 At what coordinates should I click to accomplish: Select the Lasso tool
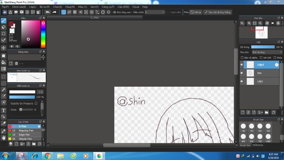(3, 83)
